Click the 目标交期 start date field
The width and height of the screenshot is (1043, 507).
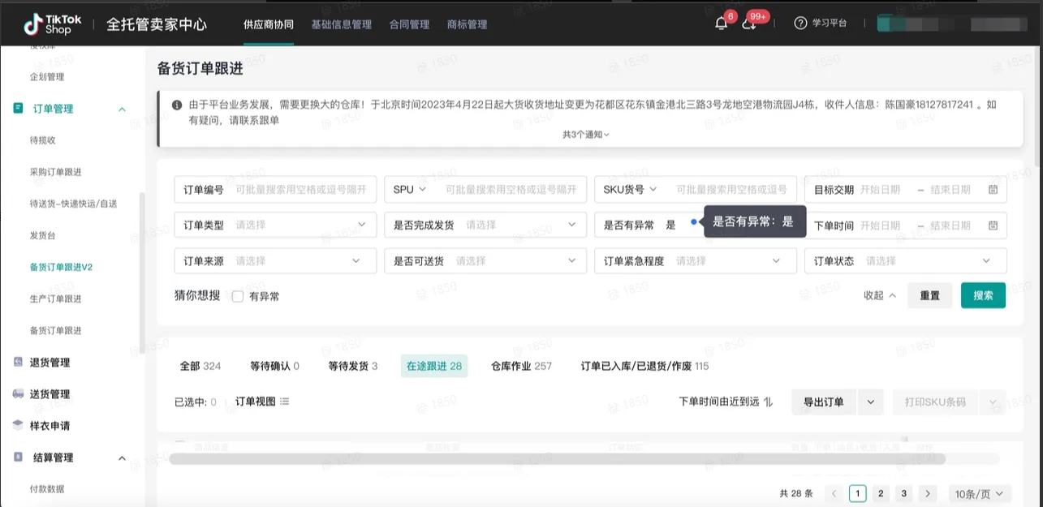click(881, 190)
